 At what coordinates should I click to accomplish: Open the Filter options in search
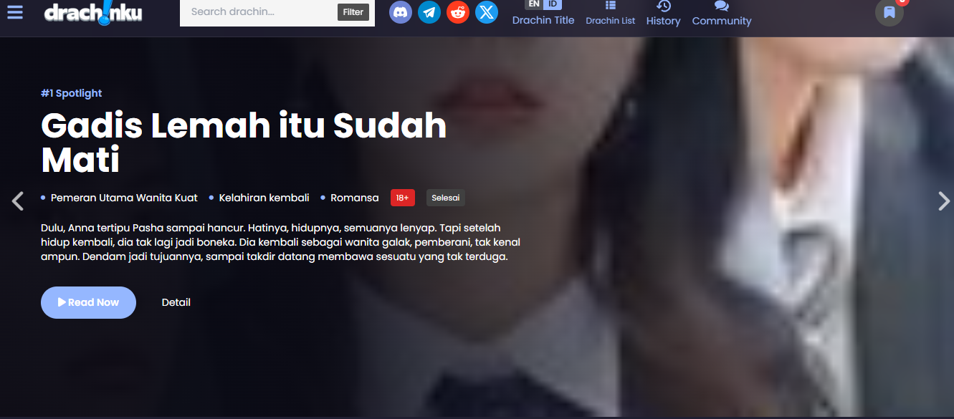pyautogui.click(x=353, y=12)
